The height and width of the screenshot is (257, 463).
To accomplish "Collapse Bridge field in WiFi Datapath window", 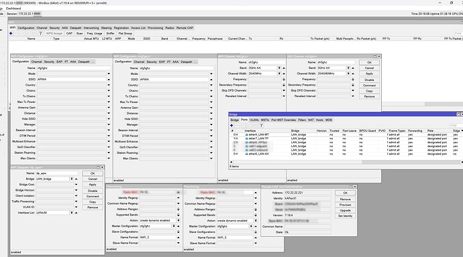I will [x=76, y=179].
